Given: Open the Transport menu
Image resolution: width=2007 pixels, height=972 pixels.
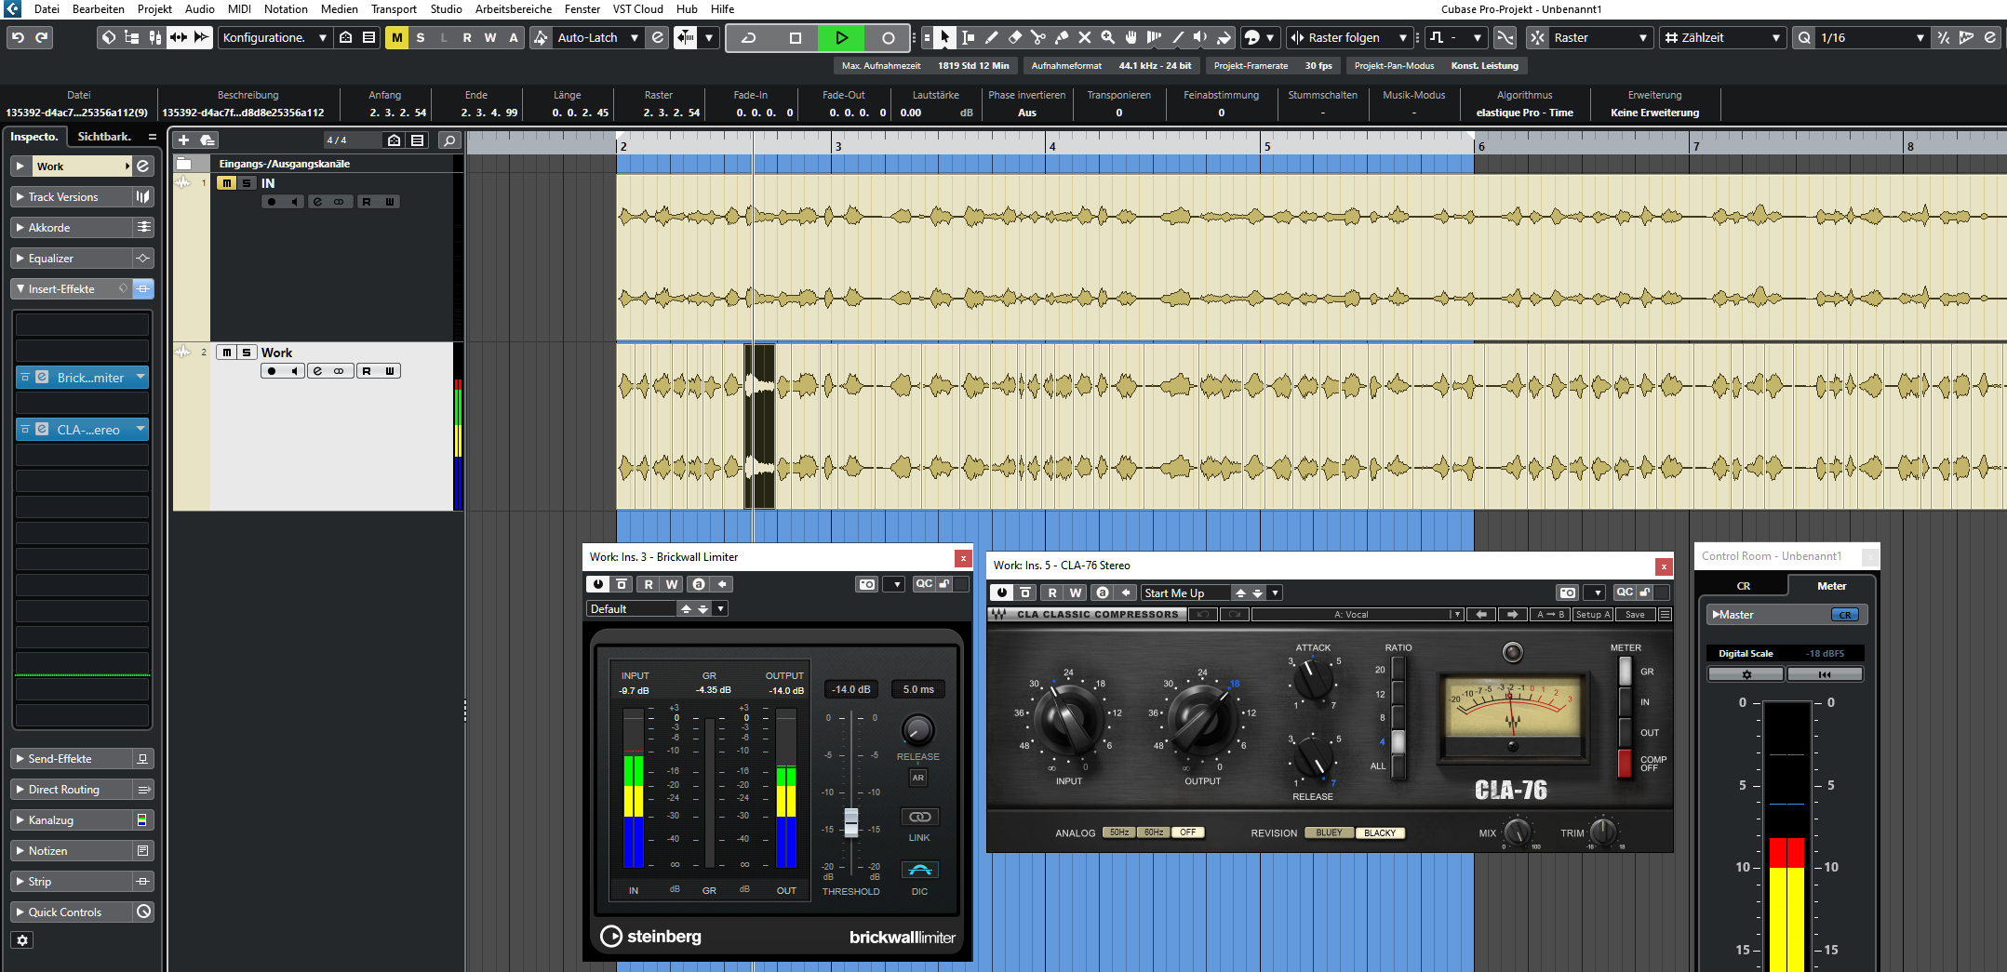Looking at the screenshot, I should (x=394, y=9).
